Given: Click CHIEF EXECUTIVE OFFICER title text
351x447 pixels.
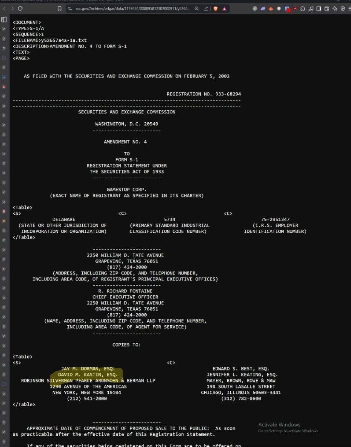Looking at the screenshot, I should 125,297.
